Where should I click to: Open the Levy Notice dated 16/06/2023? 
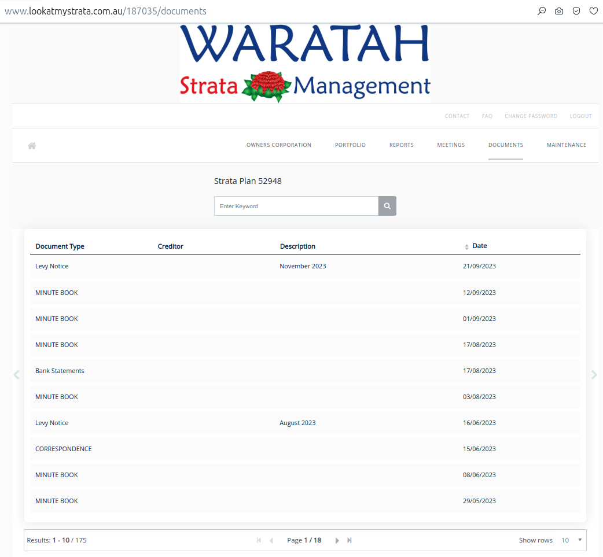click(x=305, y=423)
